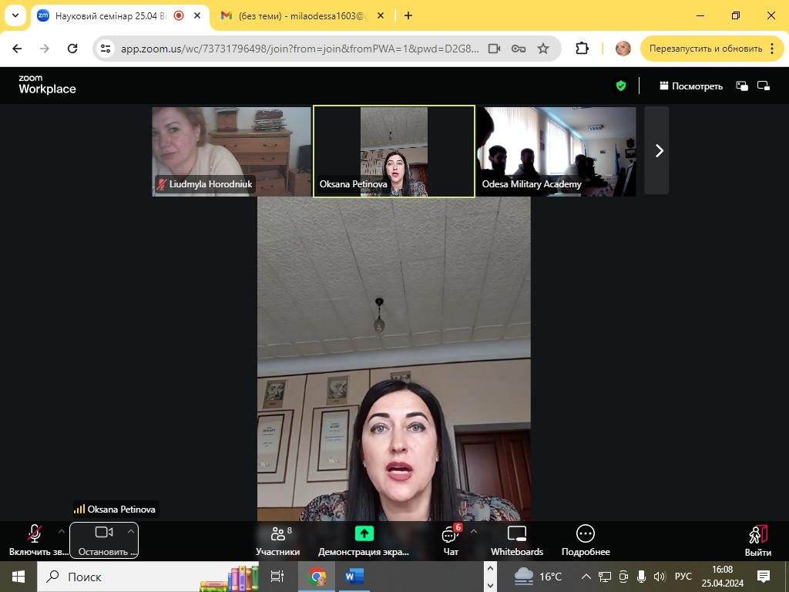Open Chrome three-dot menu

[x=772, y=49]
